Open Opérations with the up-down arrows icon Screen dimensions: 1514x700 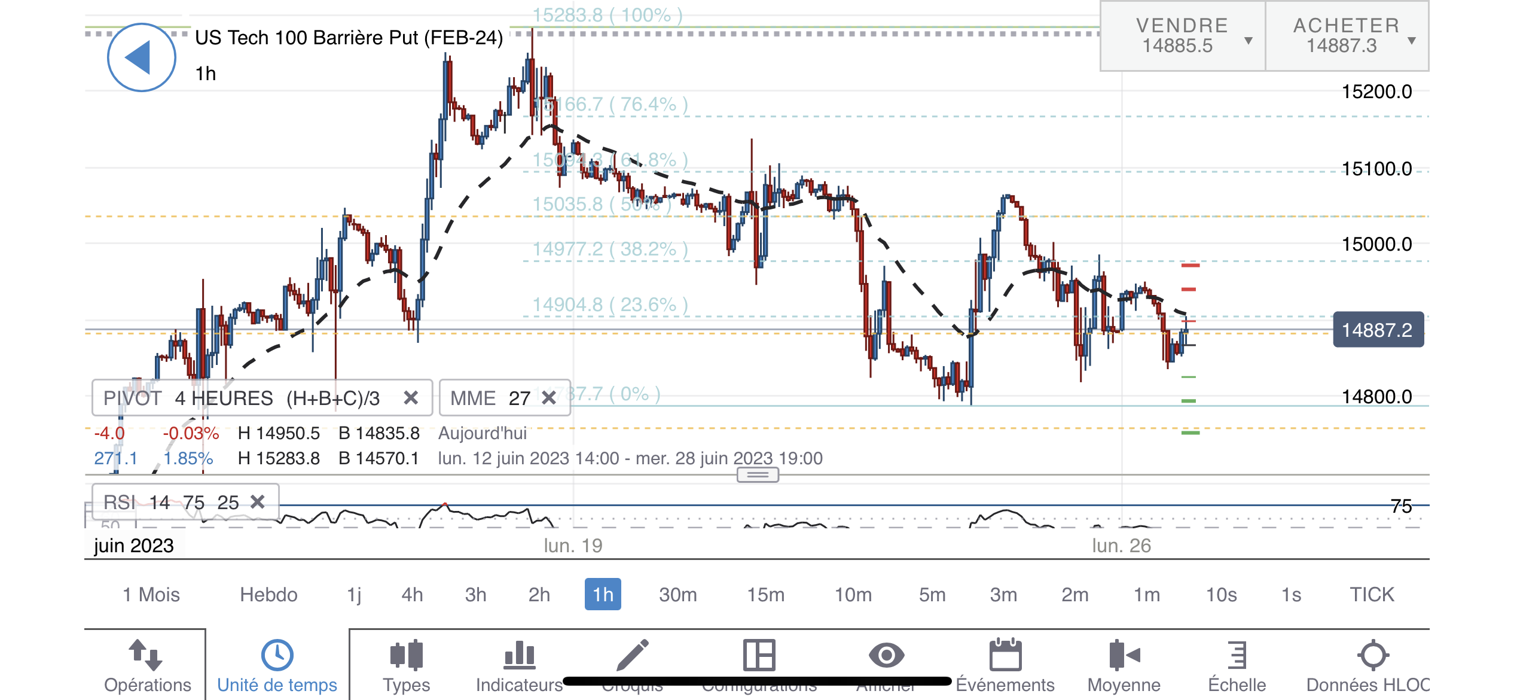(146, 655)
